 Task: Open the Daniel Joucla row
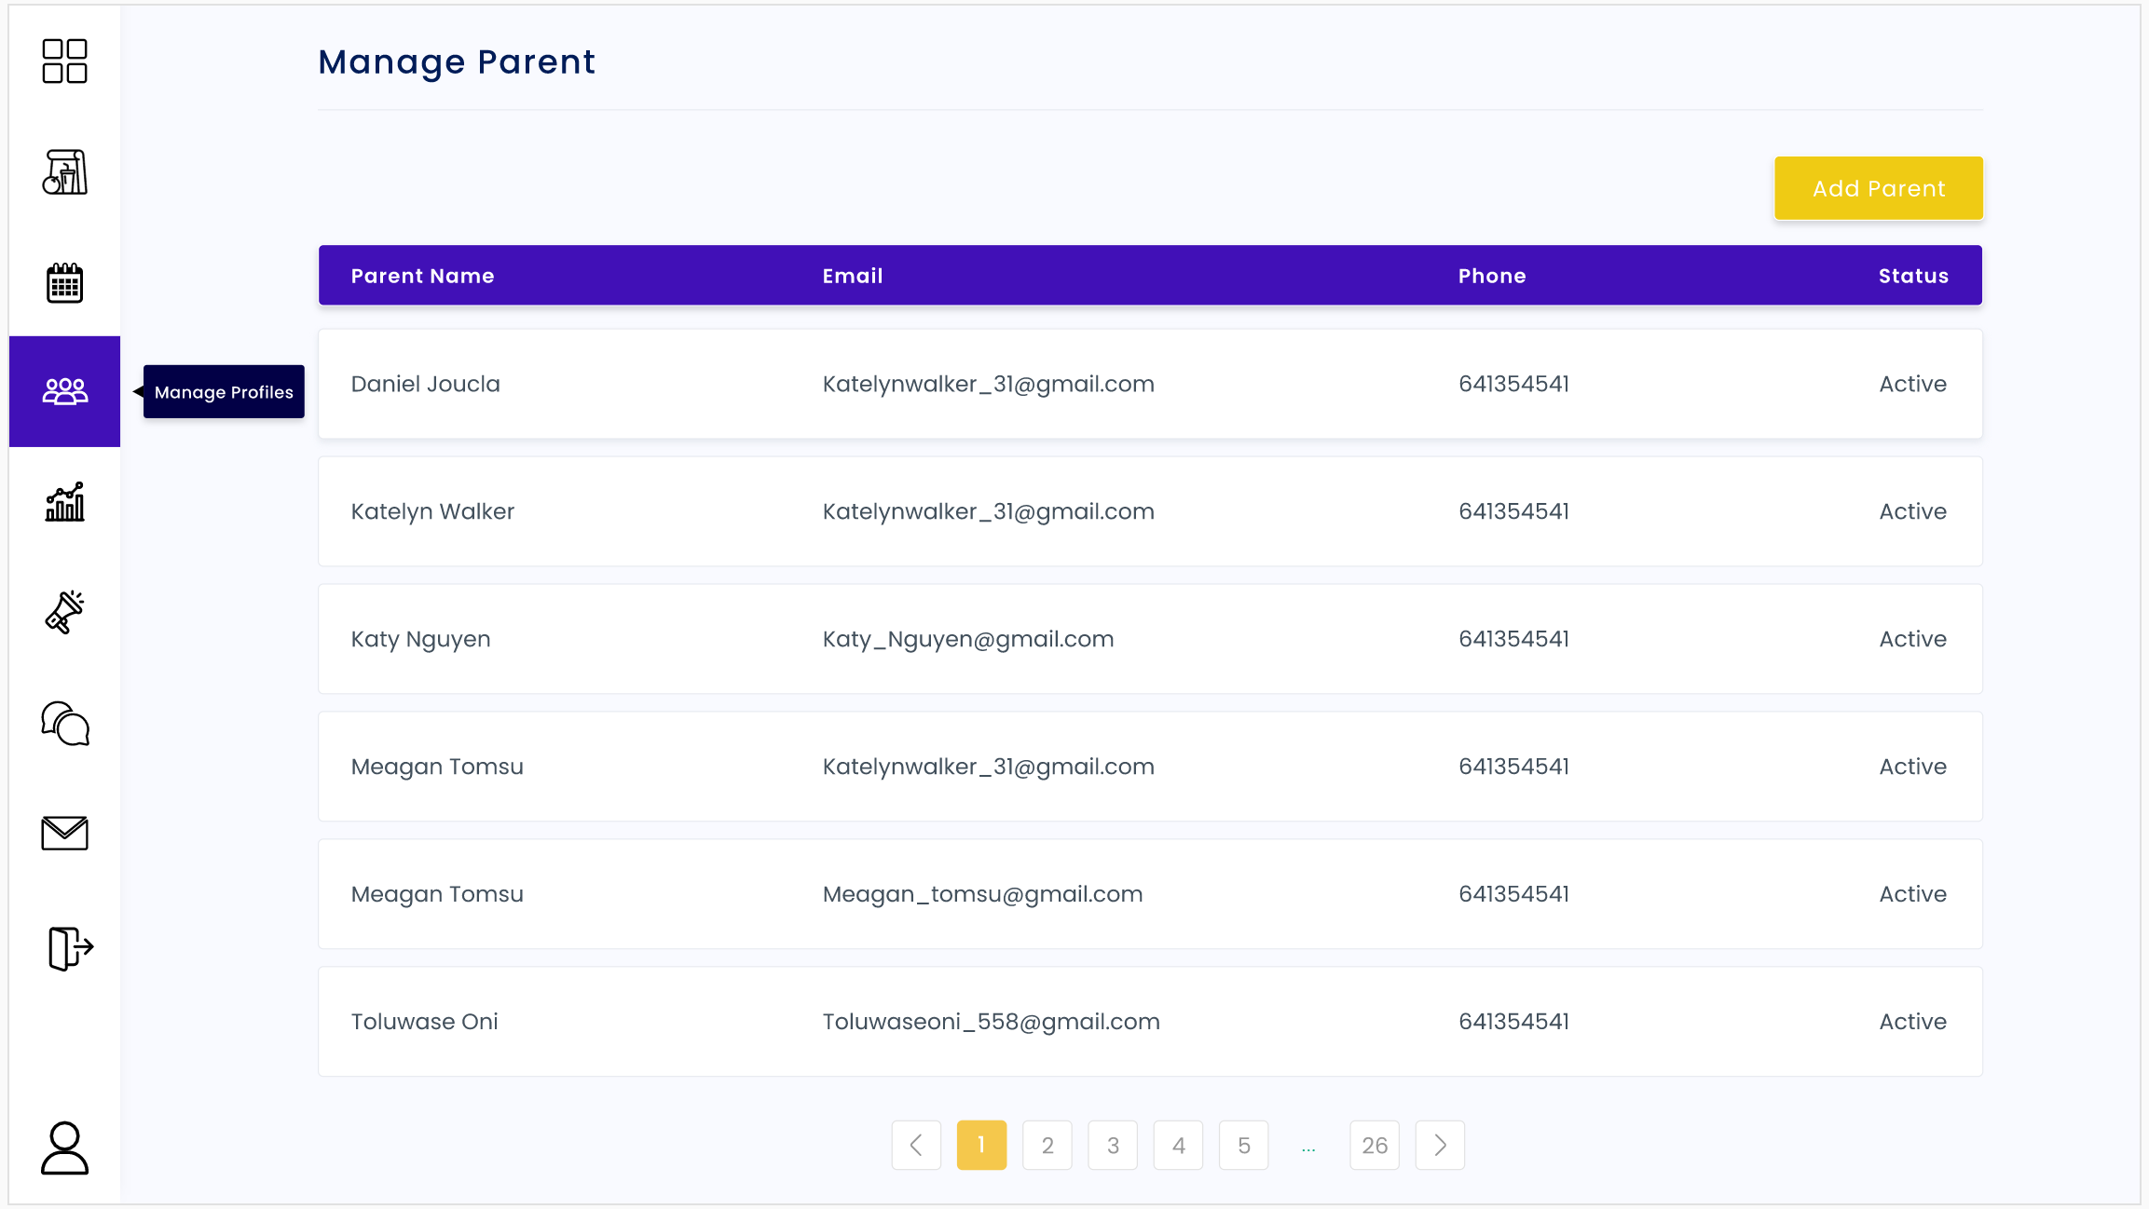1150,384
